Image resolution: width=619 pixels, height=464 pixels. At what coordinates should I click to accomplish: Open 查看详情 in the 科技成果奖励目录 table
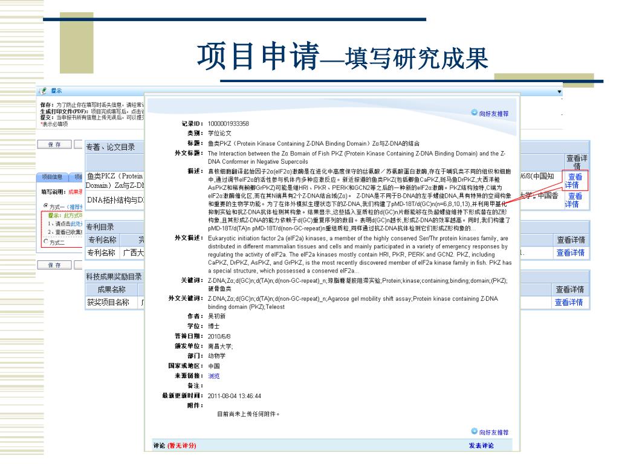tap(569, 302)
